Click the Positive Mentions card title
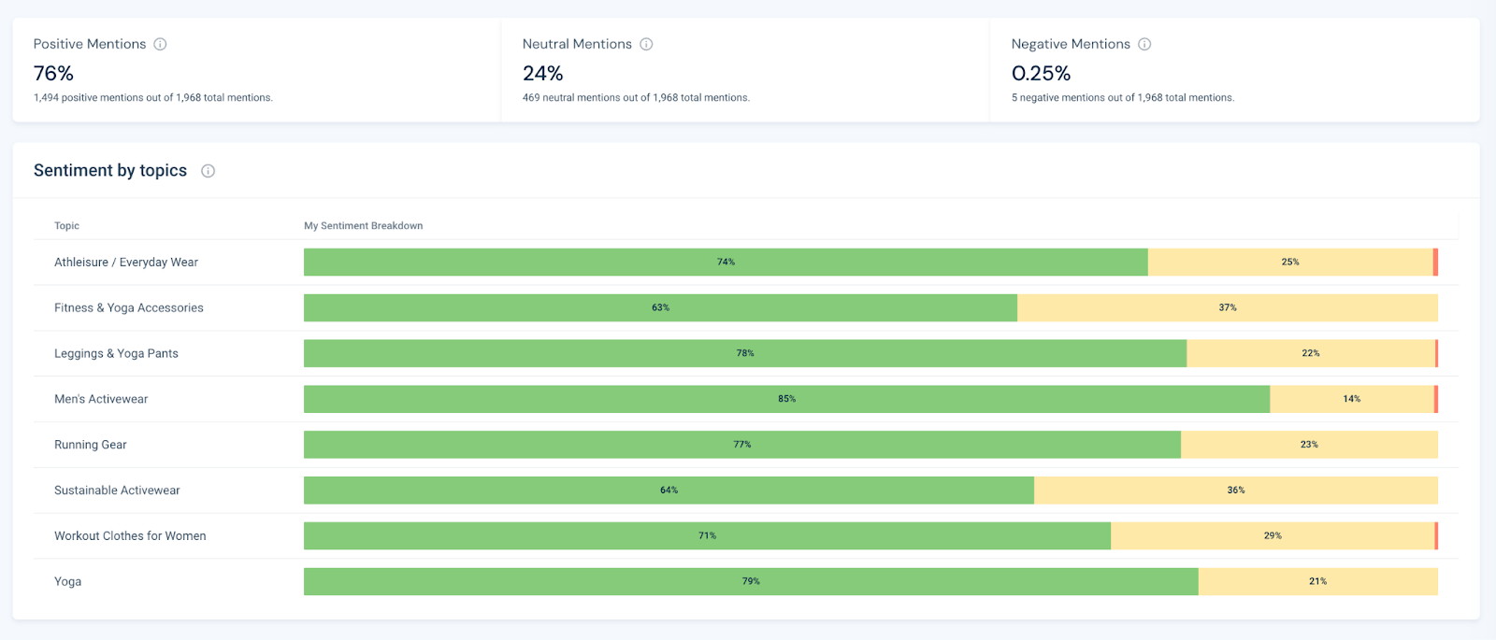 (x=90, y=44)
